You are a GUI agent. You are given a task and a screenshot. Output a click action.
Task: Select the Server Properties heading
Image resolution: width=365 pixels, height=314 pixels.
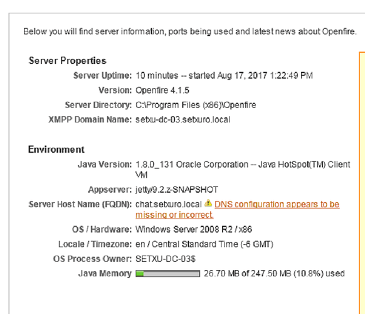(x=68, y=61)
